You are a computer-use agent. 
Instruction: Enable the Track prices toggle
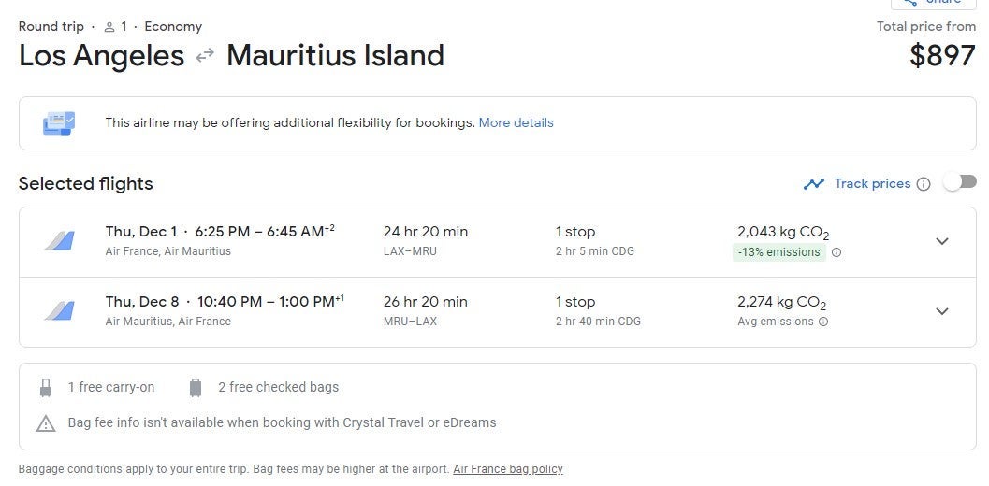point(959,182)
